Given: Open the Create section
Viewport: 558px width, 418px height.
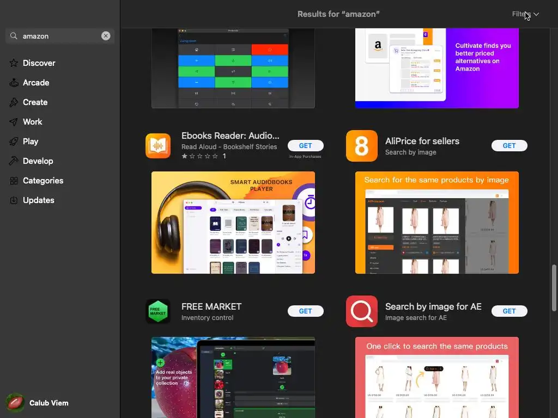Looking at the screenshot, I should (35, 102).
